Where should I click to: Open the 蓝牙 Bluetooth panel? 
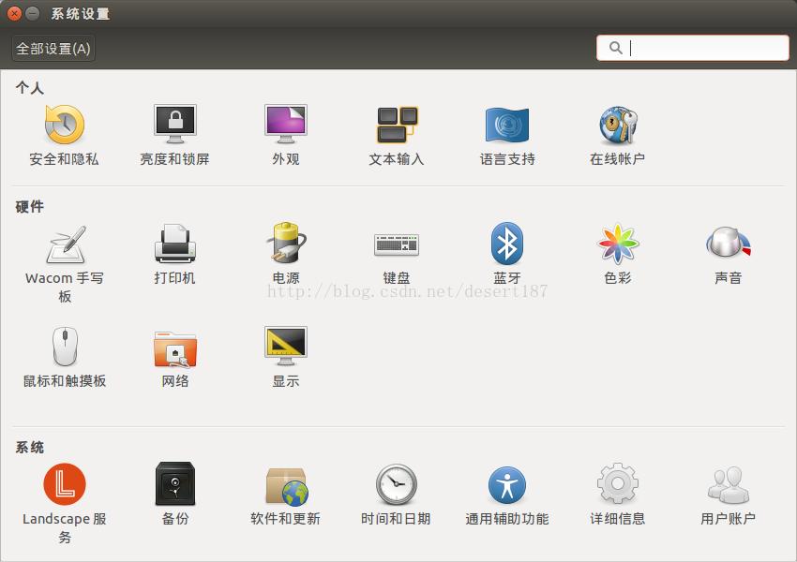click(x=506, y=248)
